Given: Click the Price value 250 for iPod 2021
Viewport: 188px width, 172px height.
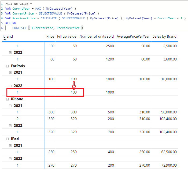Looking at the screenshot, I should click(51, 152).
